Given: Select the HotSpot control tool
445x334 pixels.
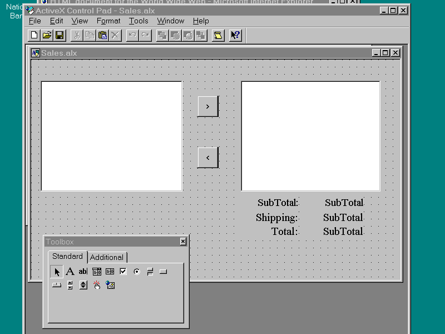Looking at the screenshot, I should [97, 285].
